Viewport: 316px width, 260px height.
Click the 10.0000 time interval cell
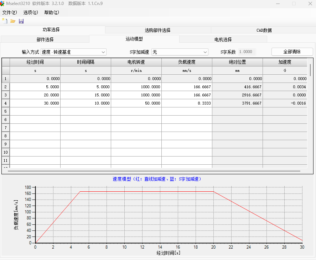(86, 103)
